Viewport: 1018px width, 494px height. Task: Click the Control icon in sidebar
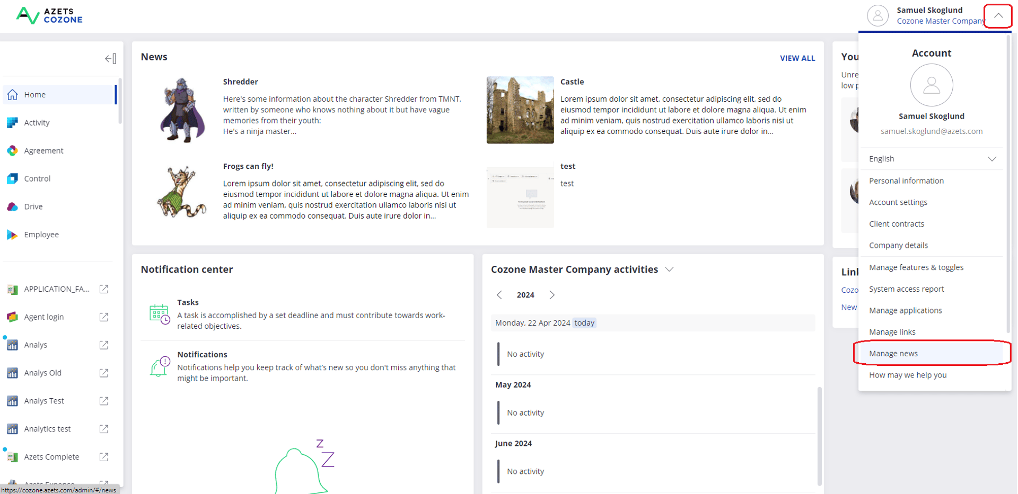click(12, 179)
